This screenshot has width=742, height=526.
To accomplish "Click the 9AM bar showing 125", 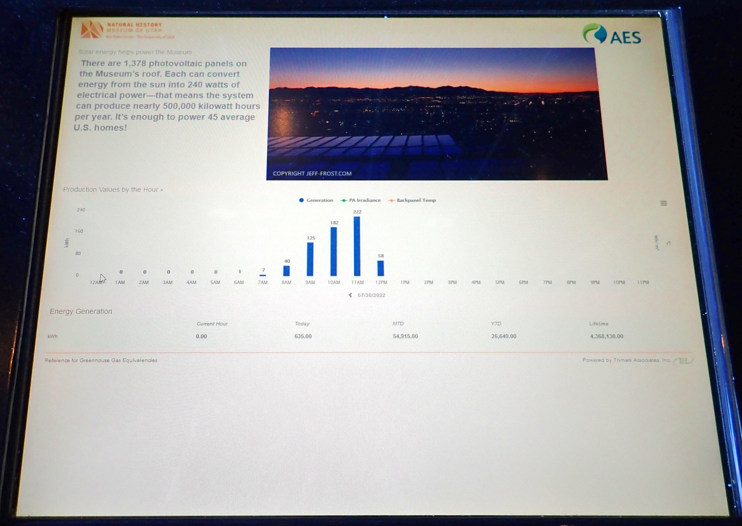I will coord(310,259).
